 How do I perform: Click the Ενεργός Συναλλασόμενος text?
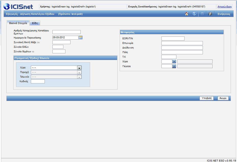pyautogui.click(x=167, y=7)
